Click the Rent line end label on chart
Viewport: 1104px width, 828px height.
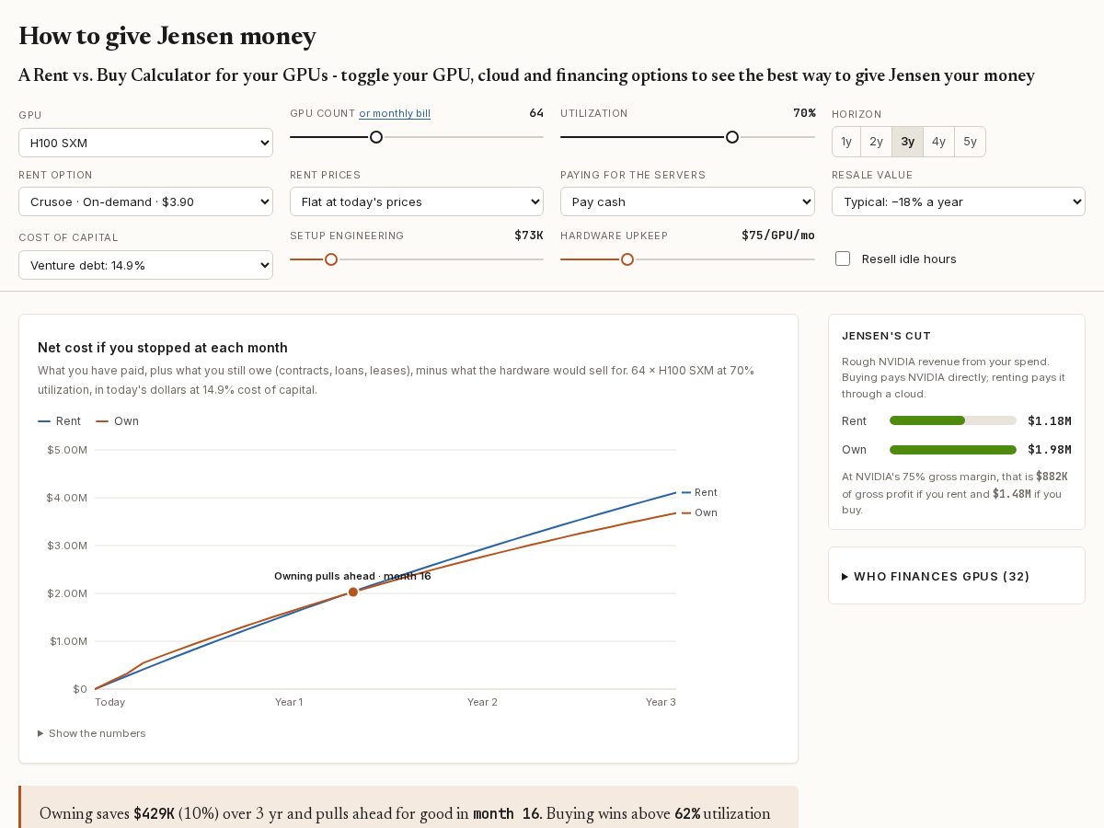tap(706, 492)
